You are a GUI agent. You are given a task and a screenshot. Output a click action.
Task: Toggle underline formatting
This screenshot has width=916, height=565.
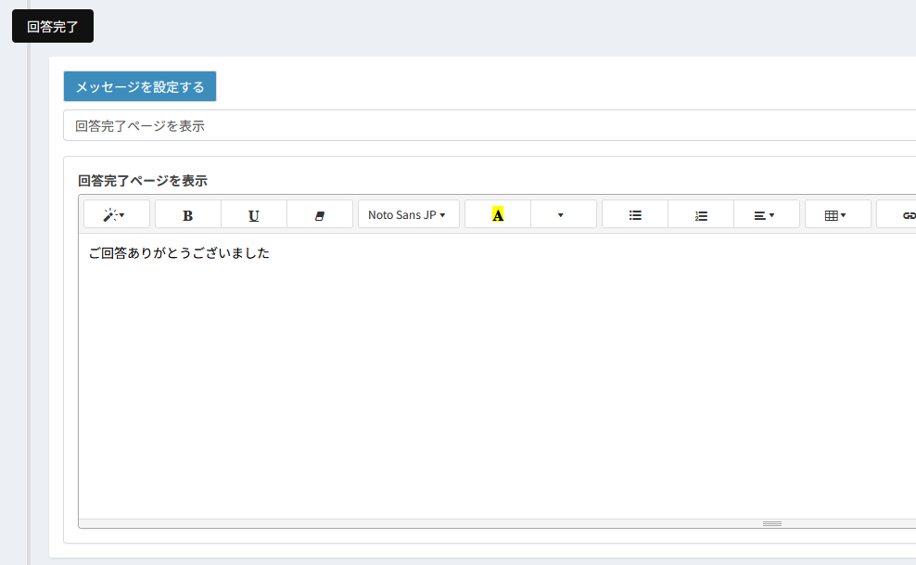tap(253, 215)
